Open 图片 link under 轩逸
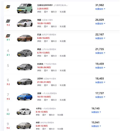Viewport: 120px width, 131px height. (46, 41)
